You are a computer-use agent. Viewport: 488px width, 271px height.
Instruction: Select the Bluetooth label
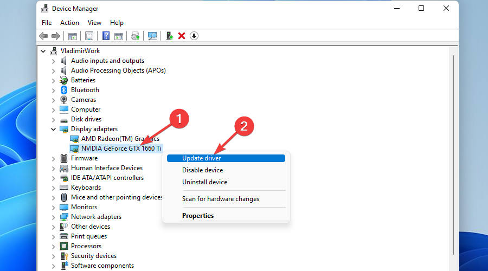[85, 90]
